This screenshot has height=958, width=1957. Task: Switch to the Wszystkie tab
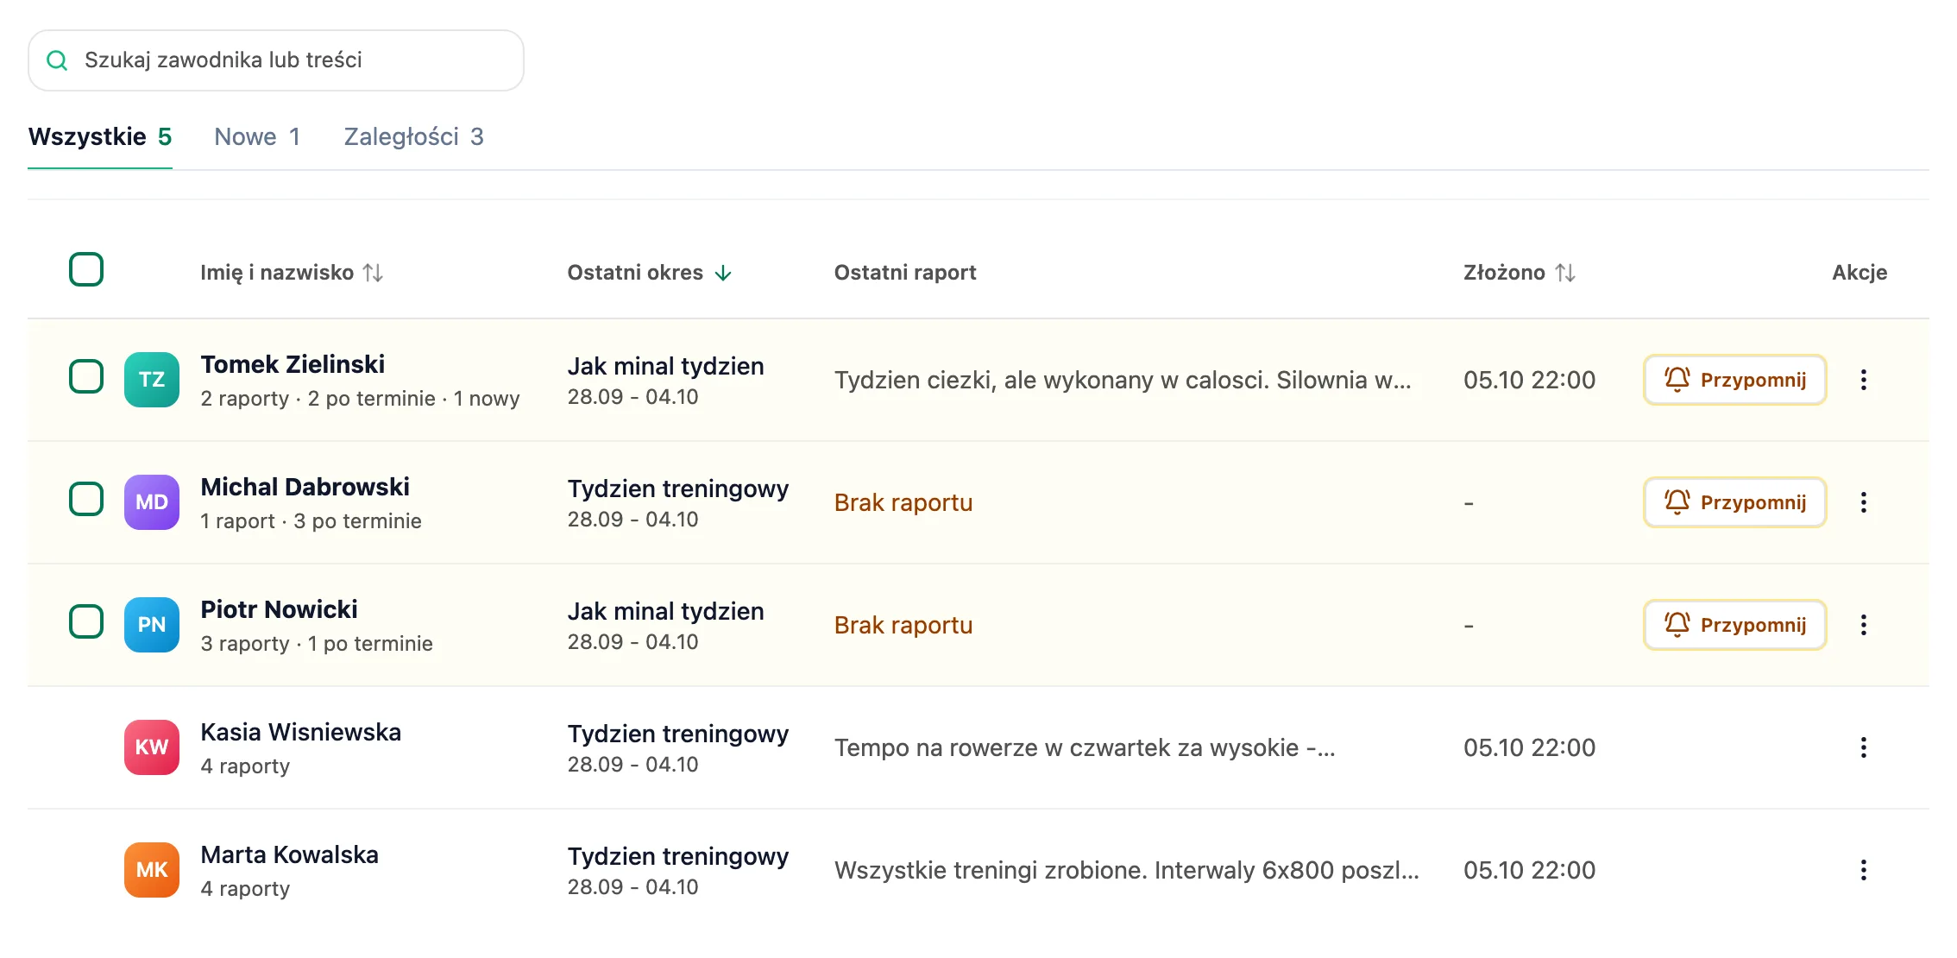(100, 136)
